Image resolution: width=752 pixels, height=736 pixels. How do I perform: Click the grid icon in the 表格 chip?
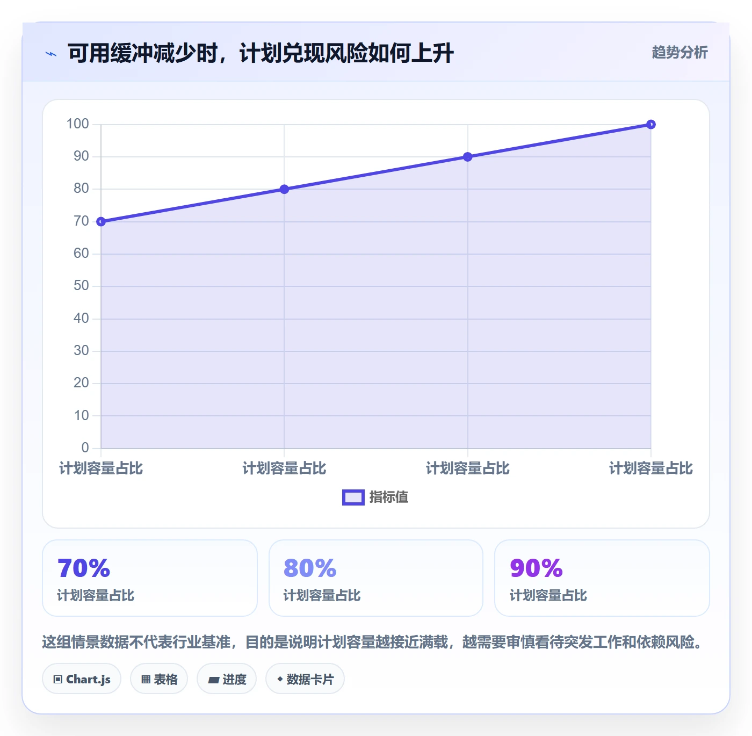pos(146,680)
